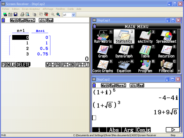Image resolution: width=184 pixels, height=138 pixels.
Task: Click the battery indicator in left calculator screen
Action: pos(3,20)
